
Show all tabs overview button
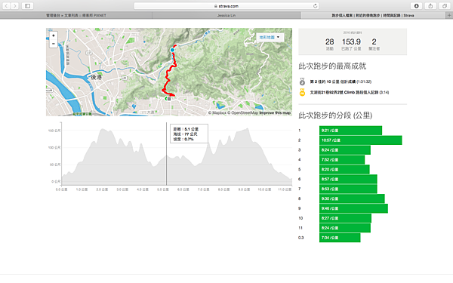click(445, 6)
